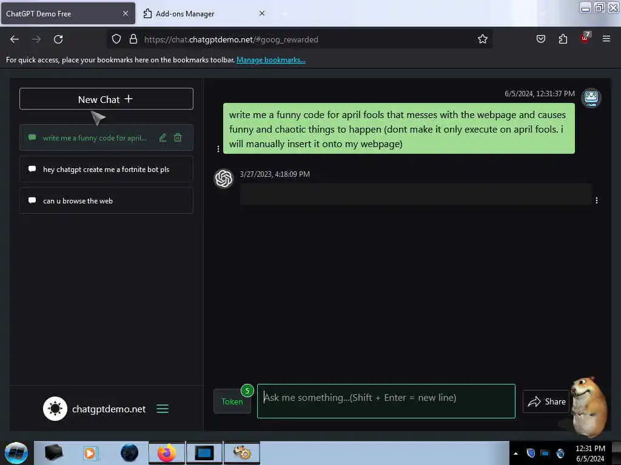This screenshot has height=465, width=621.
Task: Click the user avatar icon
Action: 591,97
